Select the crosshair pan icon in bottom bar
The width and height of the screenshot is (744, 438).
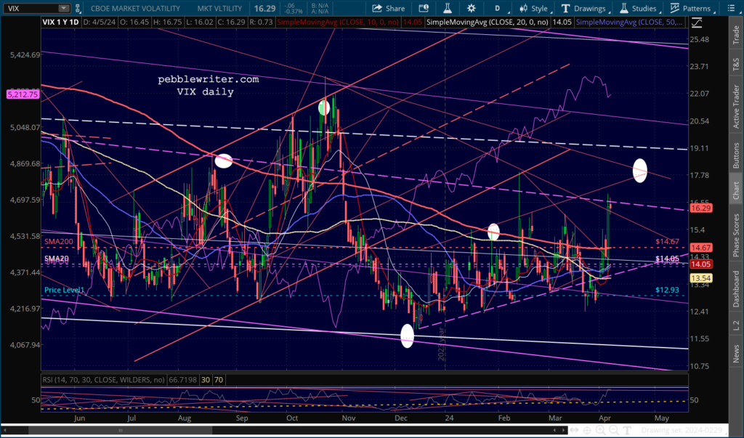click(x=587, y=430)
